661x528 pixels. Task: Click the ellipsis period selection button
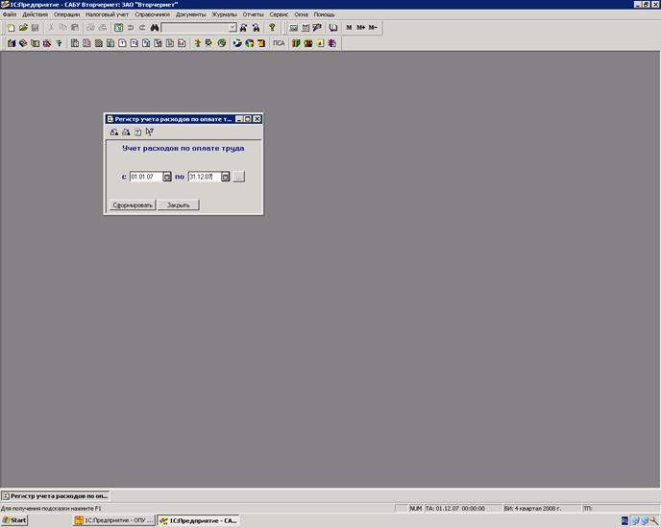click(x=238, y=177)
